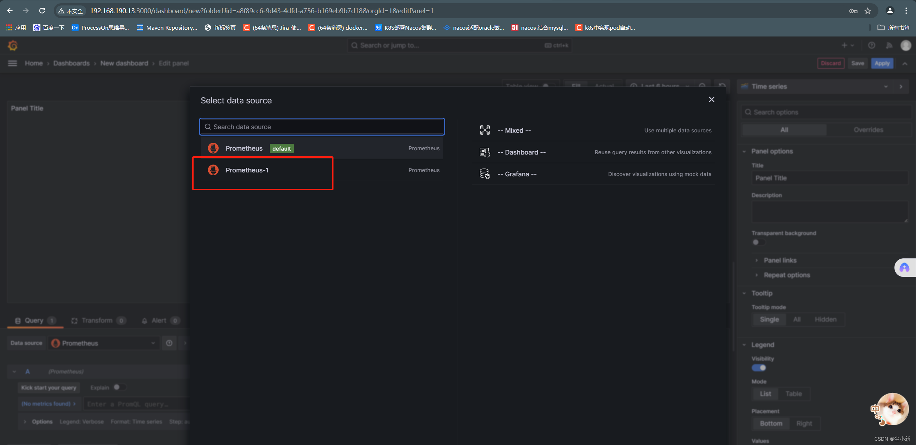The image size is (916, 445).
Task: Click the Discard button
Action: 831,63
